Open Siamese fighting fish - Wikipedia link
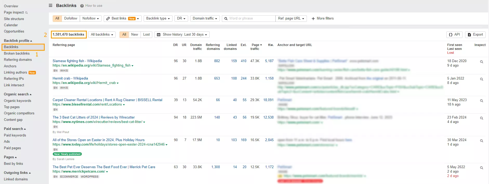Image resolution: width=489 pixels, height=184 pixels. (x=77, y=61)
